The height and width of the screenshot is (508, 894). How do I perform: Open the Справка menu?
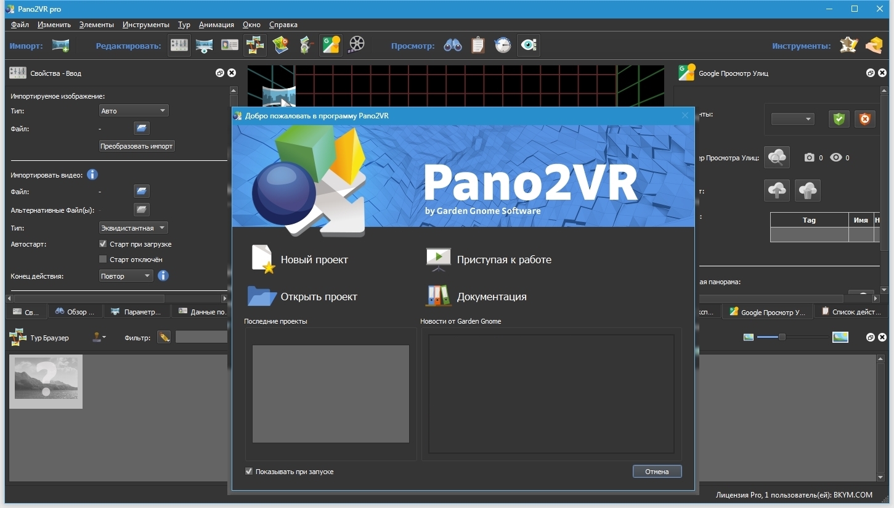283,25
